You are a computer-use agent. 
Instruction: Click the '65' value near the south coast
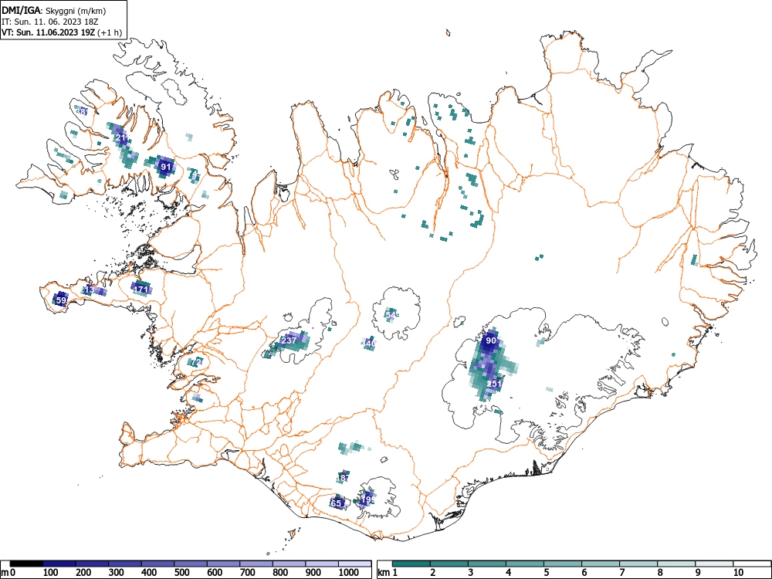pyautogui.click(x=337, y=503)
